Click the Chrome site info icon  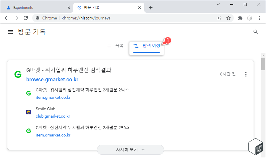(x=38, y=18)
